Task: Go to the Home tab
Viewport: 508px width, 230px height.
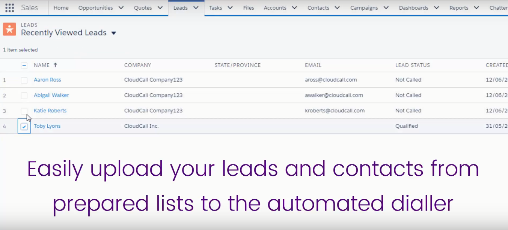Action: coord(61,8)
